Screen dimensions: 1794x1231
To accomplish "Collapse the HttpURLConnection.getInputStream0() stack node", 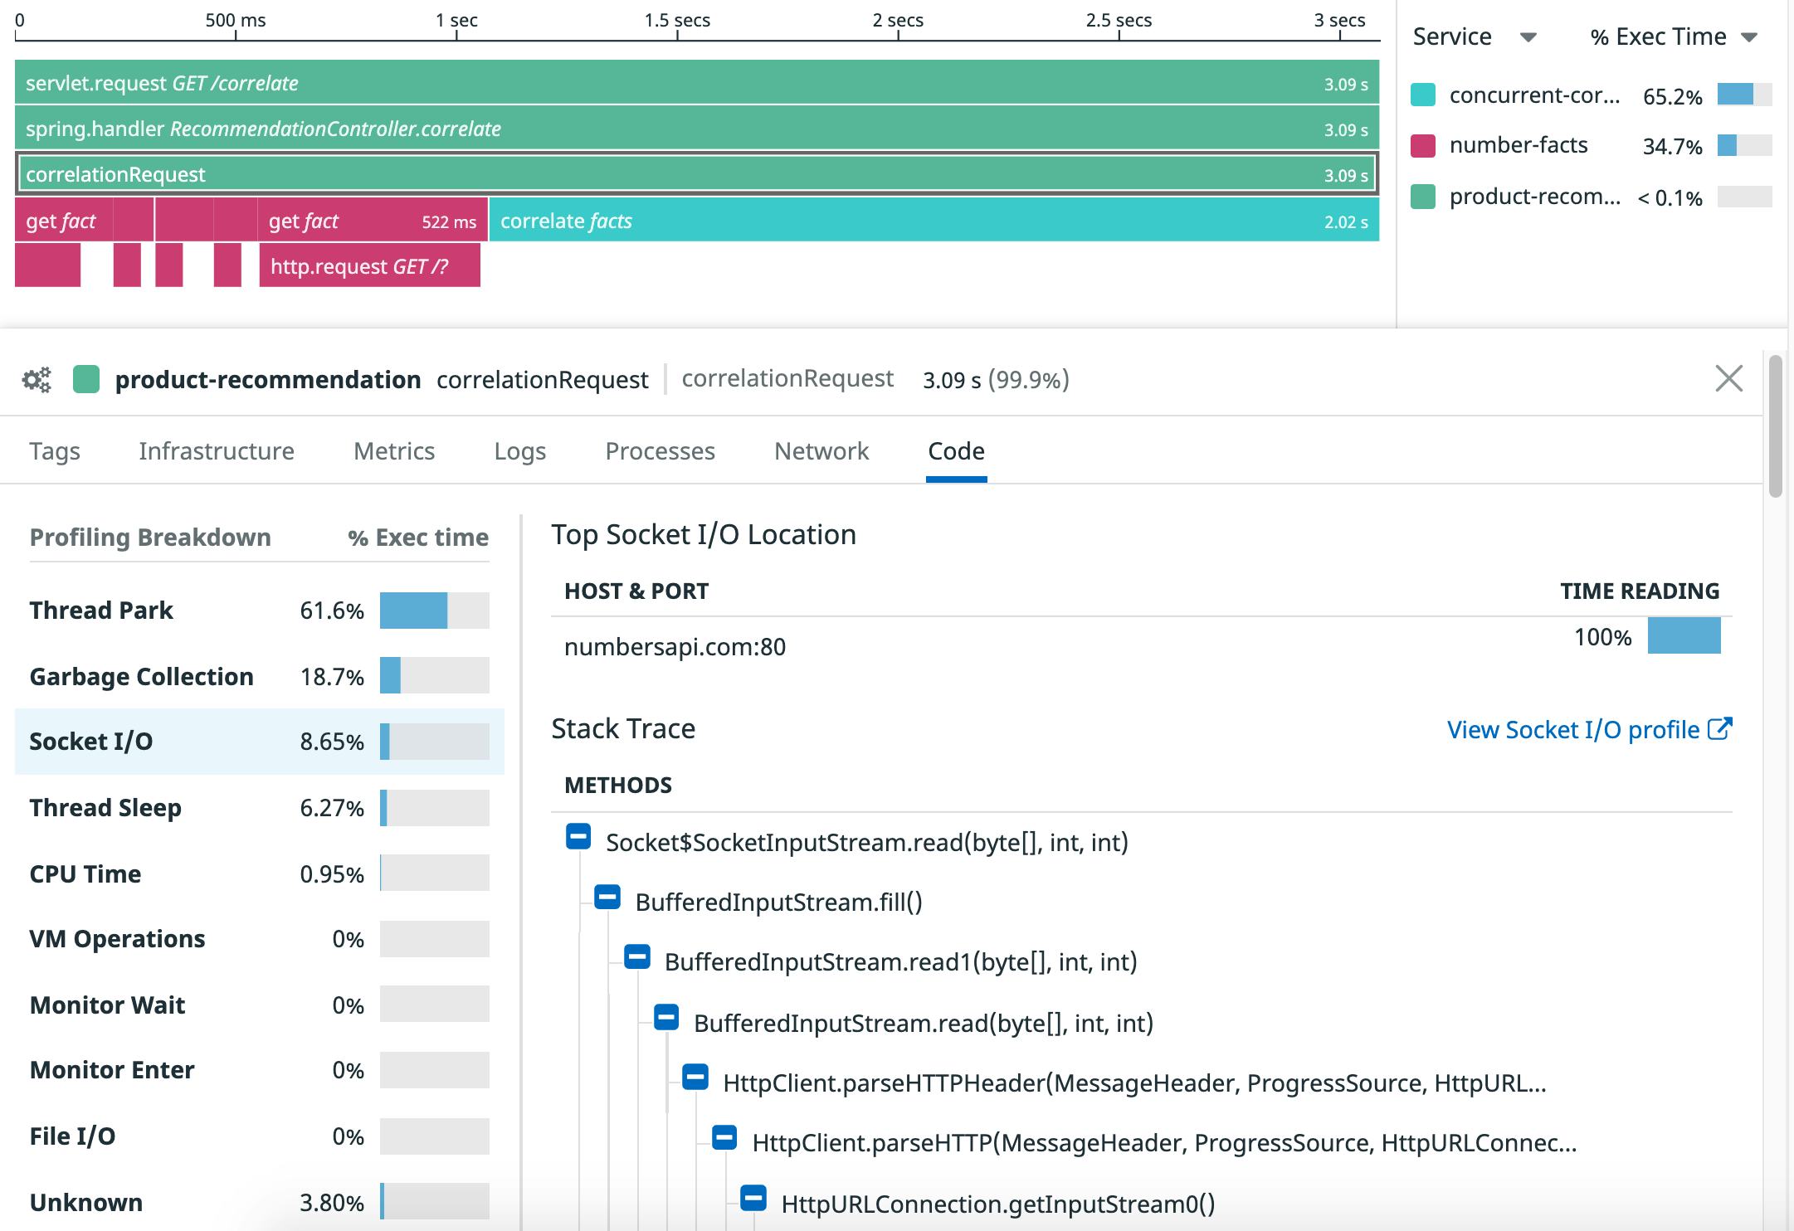I will click(753, 1198).
